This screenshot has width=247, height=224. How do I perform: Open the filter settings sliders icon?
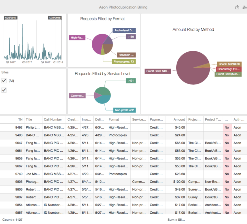click(244, 7)
